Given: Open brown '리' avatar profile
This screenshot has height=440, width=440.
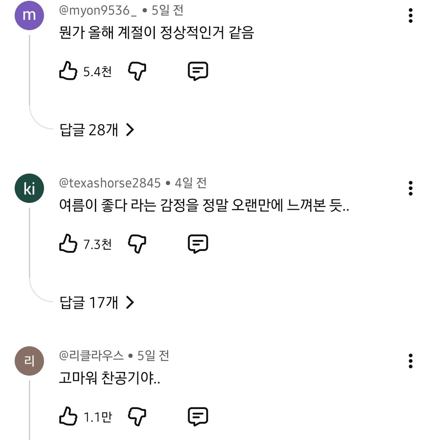Looking at the screenshot, I should (x=29, y=361).
